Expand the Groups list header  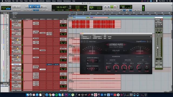point(5,83)
